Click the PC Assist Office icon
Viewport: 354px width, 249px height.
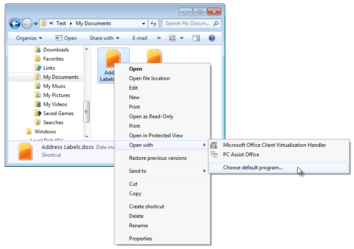click(x=214, y=155)
